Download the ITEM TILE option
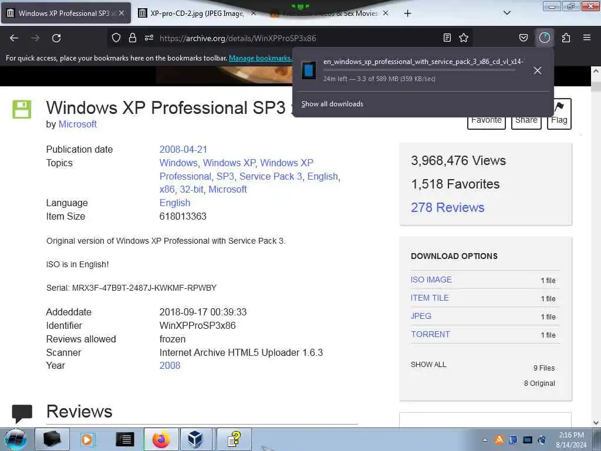This screenshot has height=451, width=601. [x=430, y=298]
